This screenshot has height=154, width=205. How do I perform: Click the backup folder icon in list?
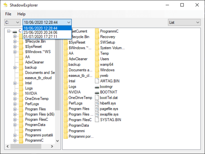[x=66, y=64]
